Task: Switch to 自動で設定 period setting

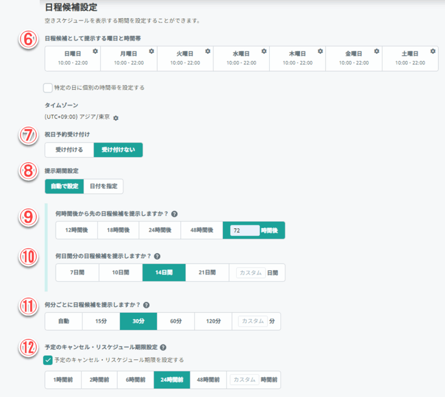Action: pyautogui.click(x=64, y=186)
